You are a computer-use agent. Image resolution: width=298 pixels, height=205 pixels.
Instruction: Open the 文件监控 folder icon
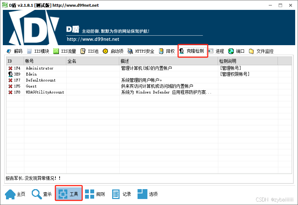(251, 51)
